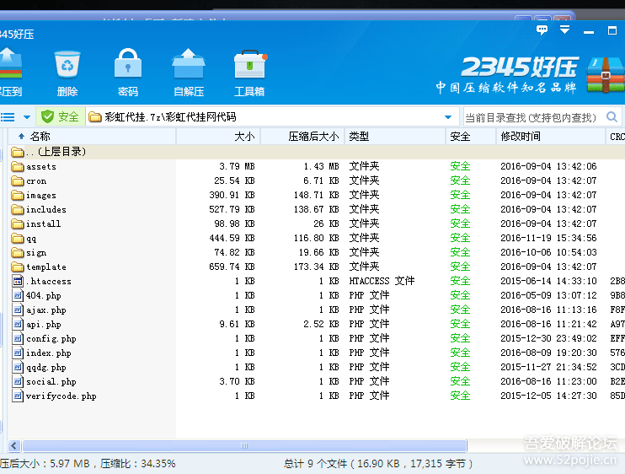
Task: Click the list view mode icon
Action: click(8, 117)
